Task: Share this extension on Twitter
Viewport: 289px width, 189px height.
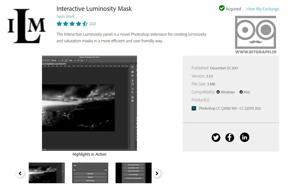Action: pyautogui.click(x=216, y=138)
